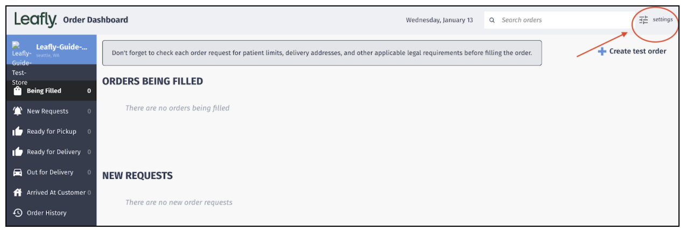Click the bell New Requests icon

point(17,111)
